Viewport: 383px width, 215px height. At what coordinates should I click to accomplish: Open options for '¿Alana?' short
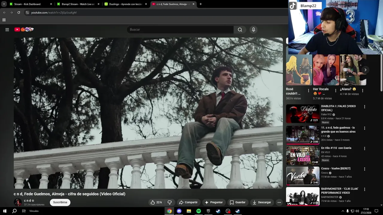[362, 90]
